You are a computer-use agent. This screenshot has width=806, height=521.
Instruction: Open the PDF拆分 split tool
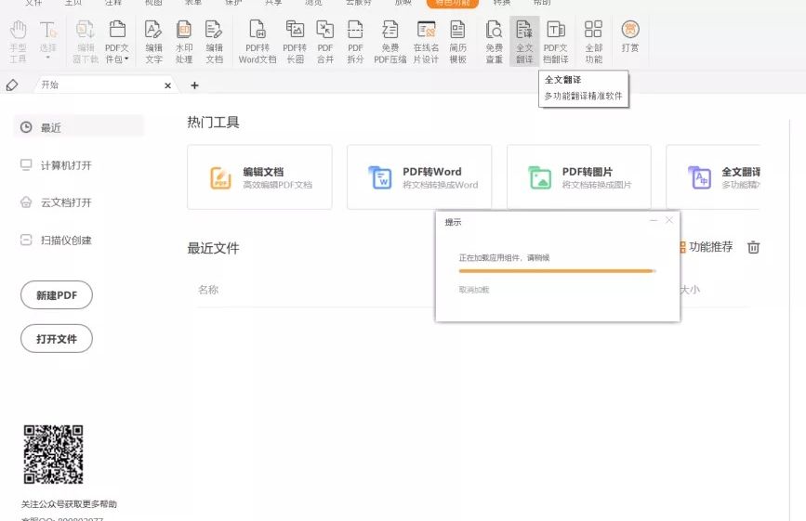coord(355,42)
